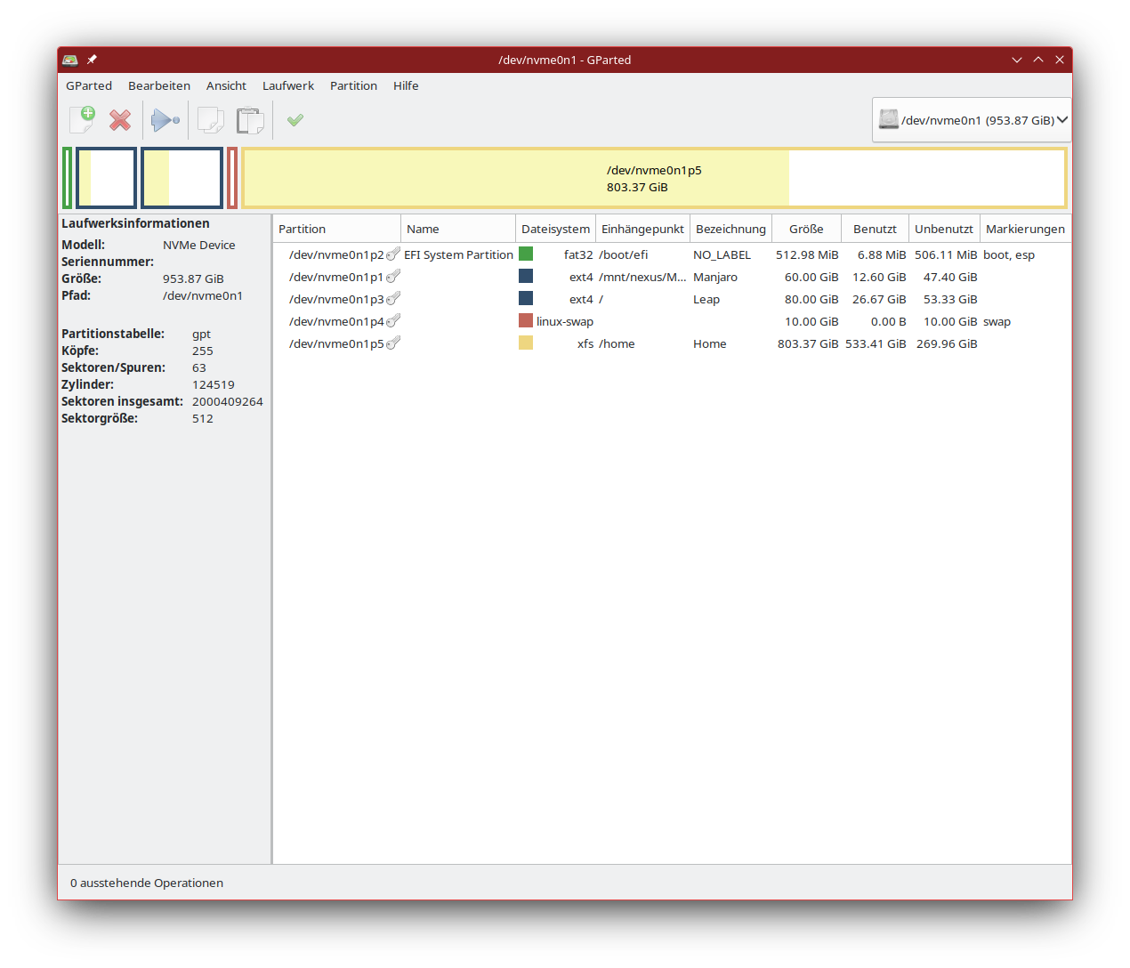Click the Markierungen column header
The height and width of the screenshot is (968, 1130).
pyautogui.click(x=1025, y=229)
